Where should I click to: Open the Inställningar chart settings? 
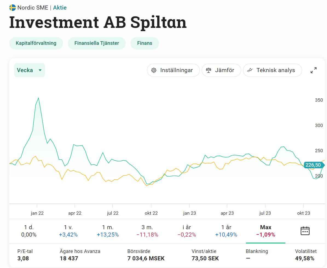pos(173,70)
